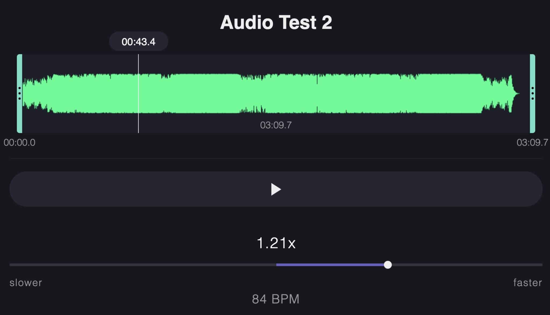Click the left trim handle of the waveform
The height and width of the screenshot is (315, 550).
tap(20, 93)
